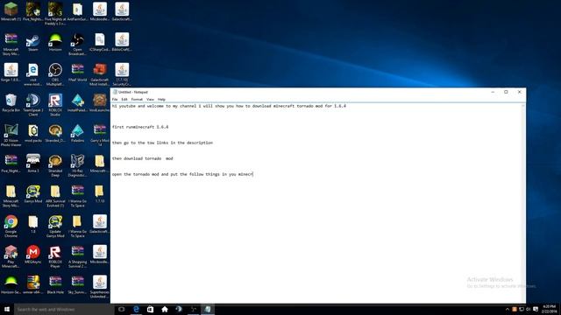Open the Minecraft desktop icon with grass block
This screenshot has height=315, width=561.
pyautogui.click(x=11, y=11)
